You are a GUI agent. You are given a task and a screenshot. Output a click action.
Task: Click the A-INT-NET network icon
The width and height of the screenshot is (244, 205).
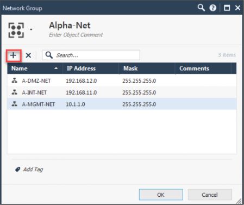point(14,92)
